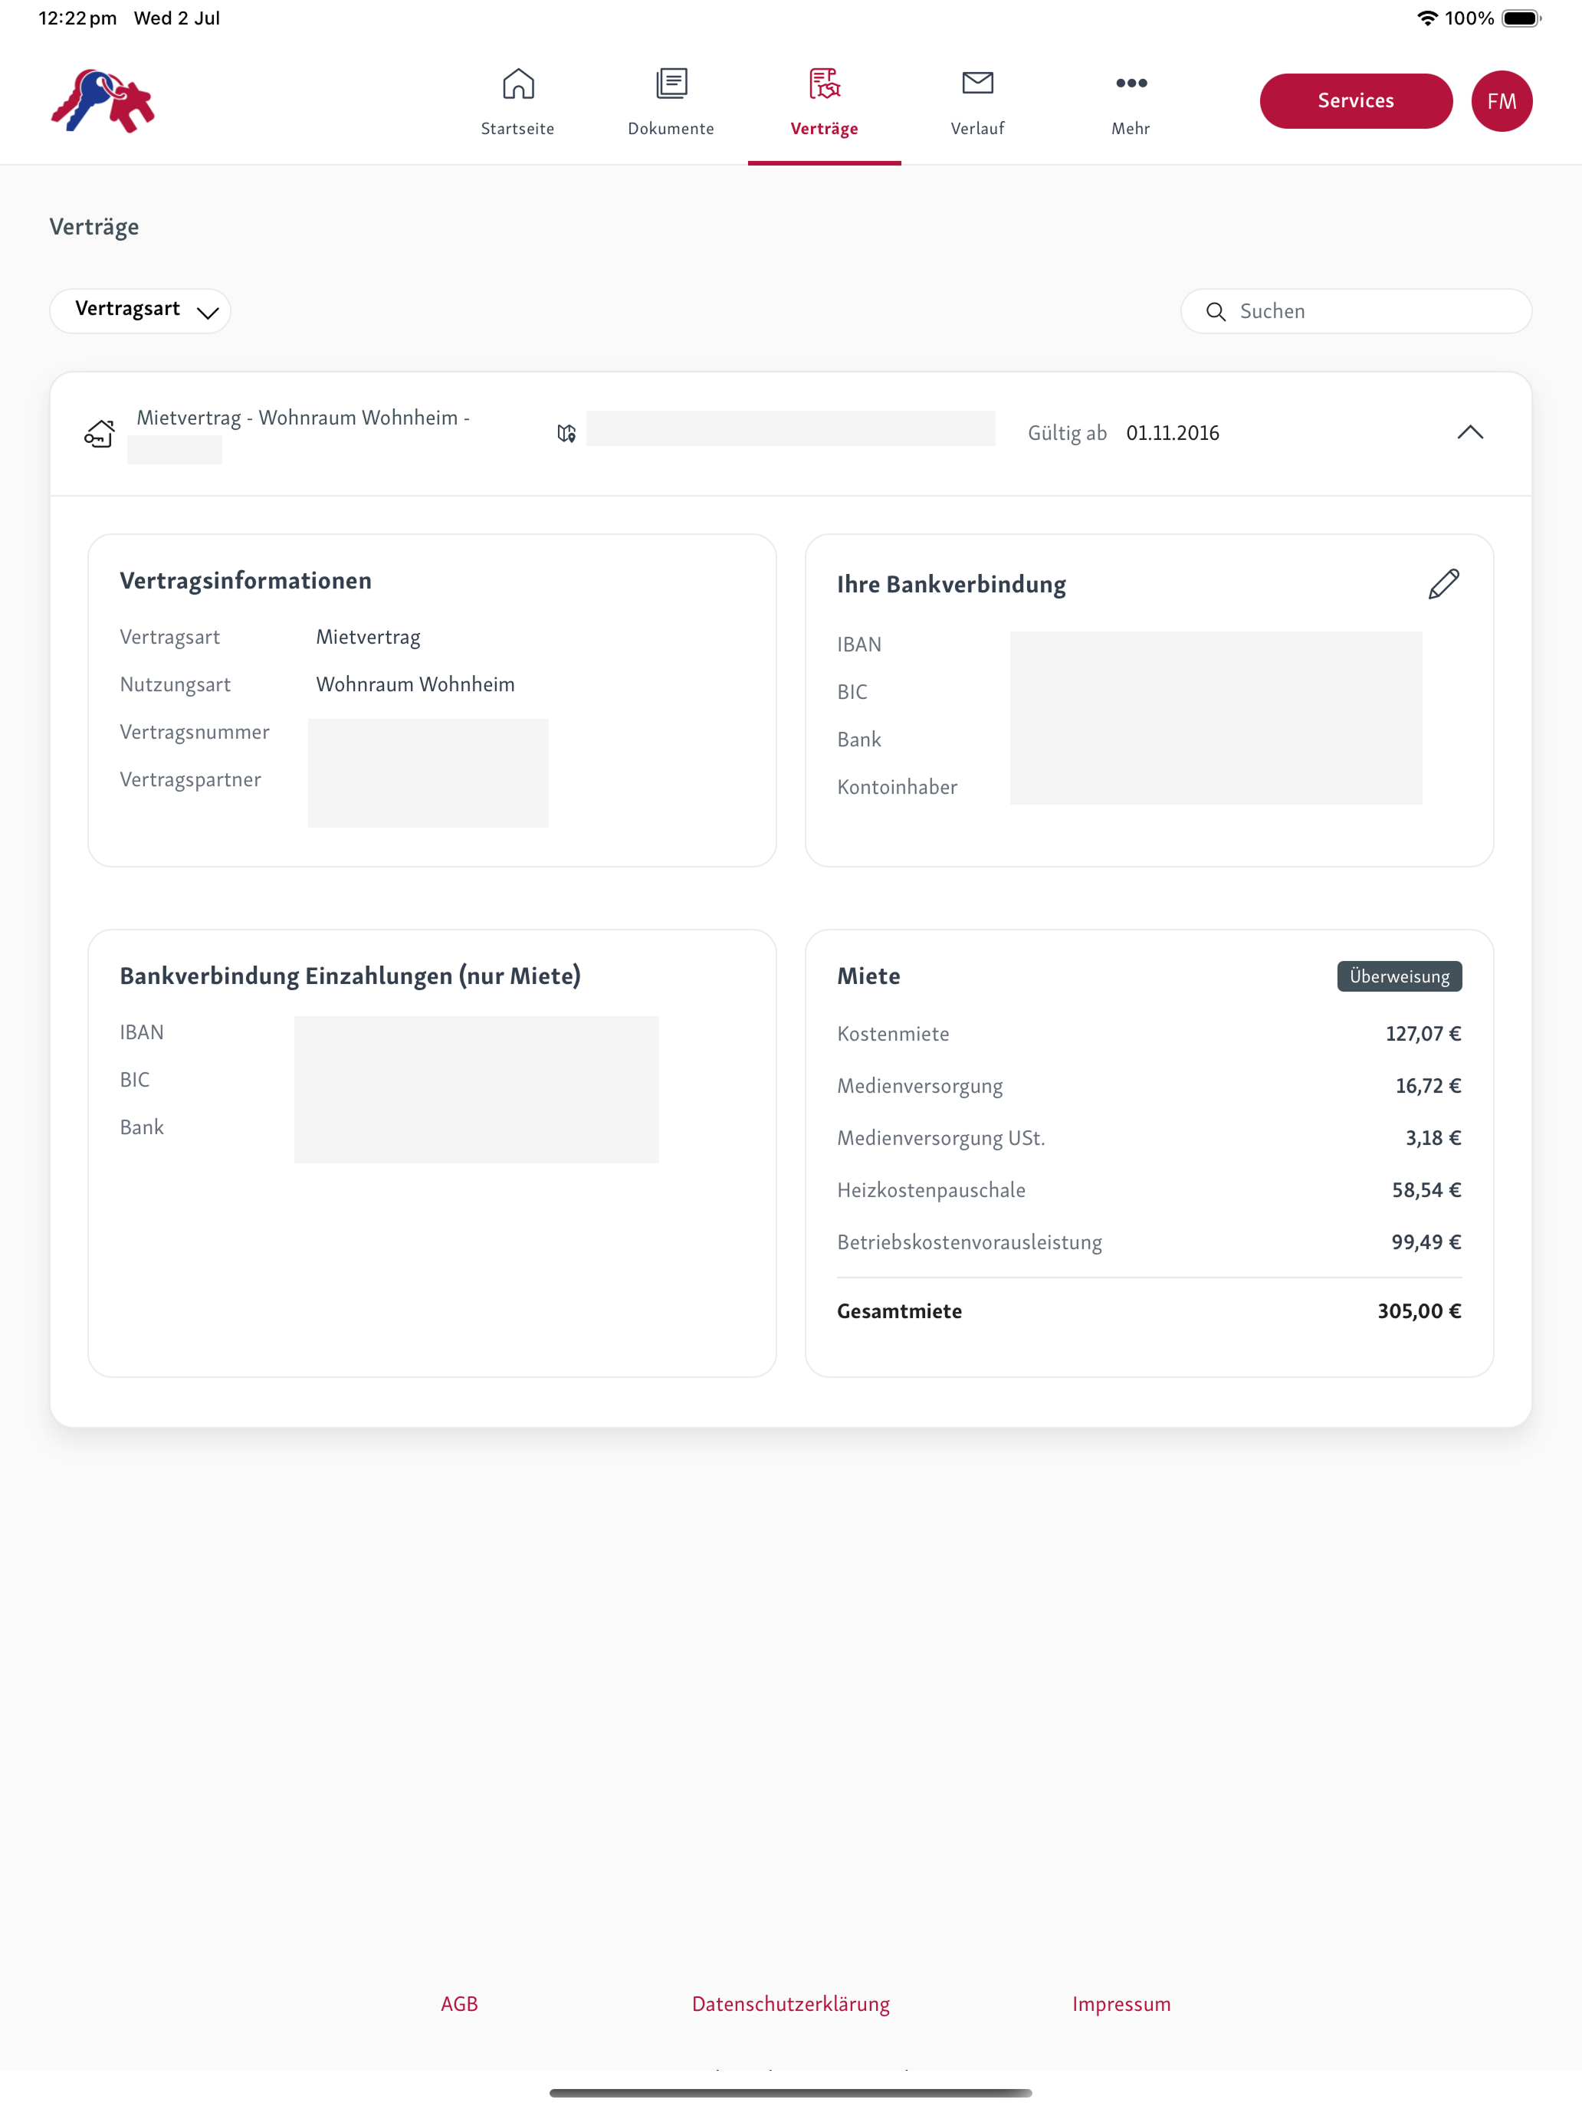This screenshot has height=2109, width=1582.
Task: Open the Dokumente documents icon
Action: pyautogui.click(x=671, y=84)
